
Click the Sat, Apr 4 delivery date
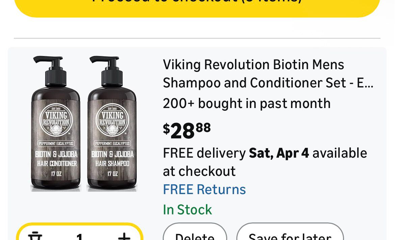coord(279,153)
